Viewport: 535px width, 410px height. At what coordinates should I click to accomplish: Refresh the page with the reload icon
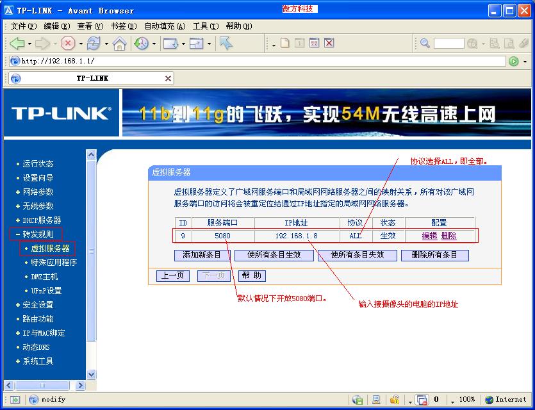(94, 44)
